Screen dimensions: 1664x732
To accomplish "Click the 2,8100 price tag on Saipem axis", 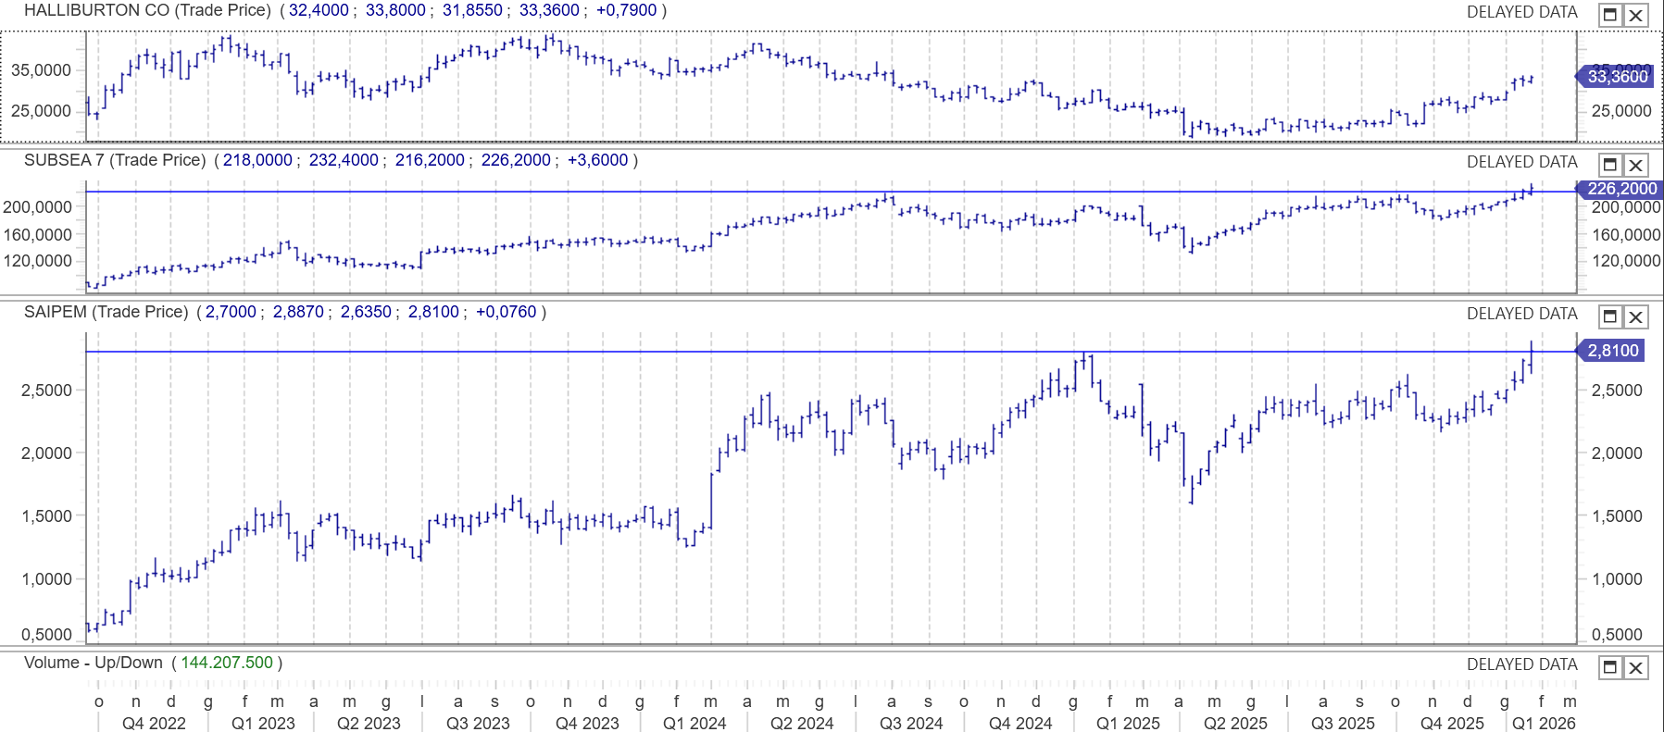I will [x=1612, y=351].
